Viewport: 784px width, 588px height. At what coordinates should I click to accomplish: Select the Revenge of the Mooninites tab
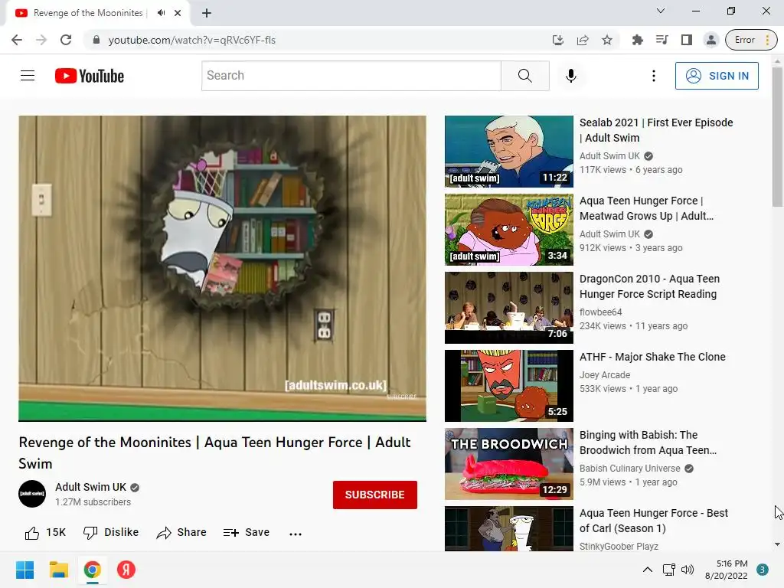click(98, 13)
